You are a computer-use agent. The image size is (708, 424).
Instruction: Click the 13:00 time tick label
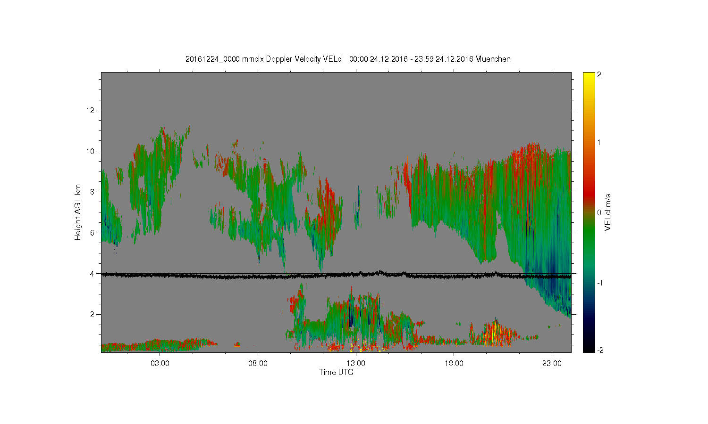click(x=356, y=364)
